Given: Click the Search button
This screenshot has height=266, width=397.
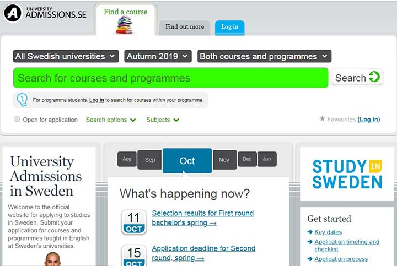Looking at the screenshot, I should (357, 77).
